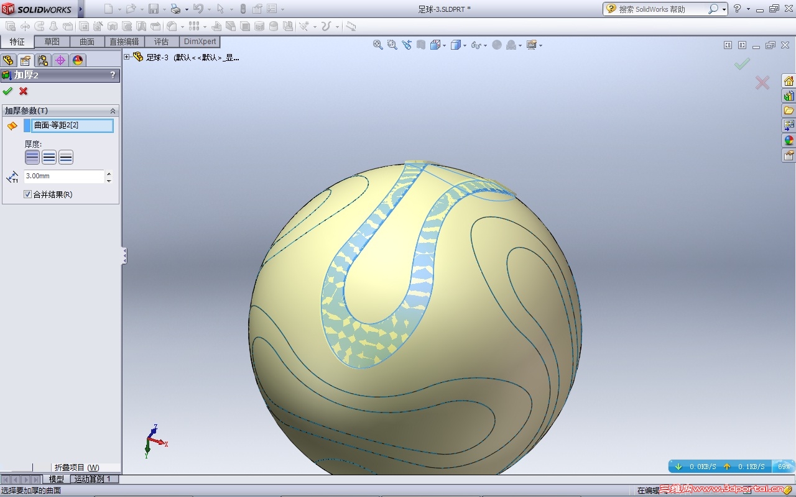Click the Undo icon
796x497 pixels.
198,9
